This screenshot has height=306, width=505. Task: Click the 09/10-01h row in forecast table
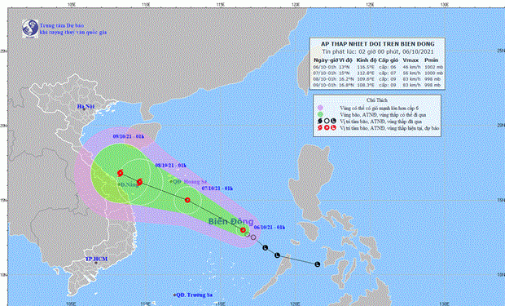(379, 85)
